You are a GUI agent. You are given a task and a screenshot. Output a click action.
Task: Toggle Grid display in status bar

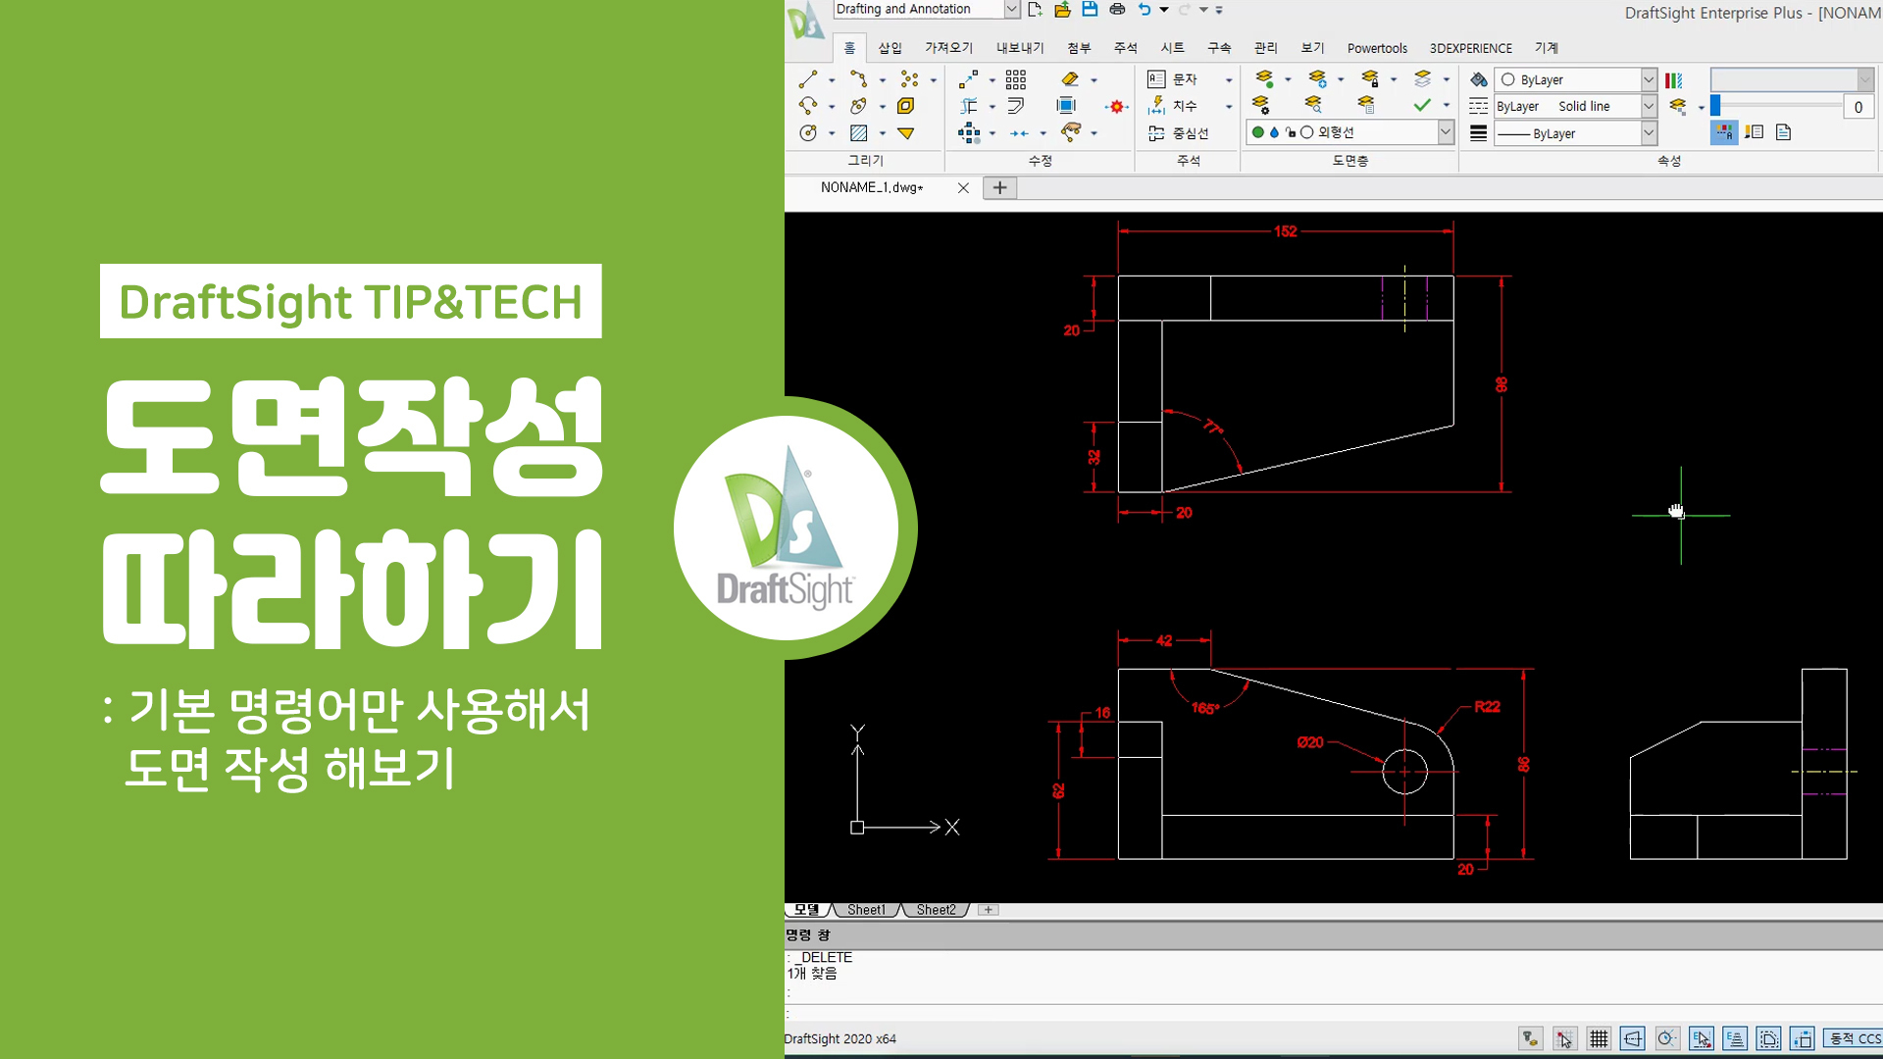pyautogui.click(x=1600, y=1038)
